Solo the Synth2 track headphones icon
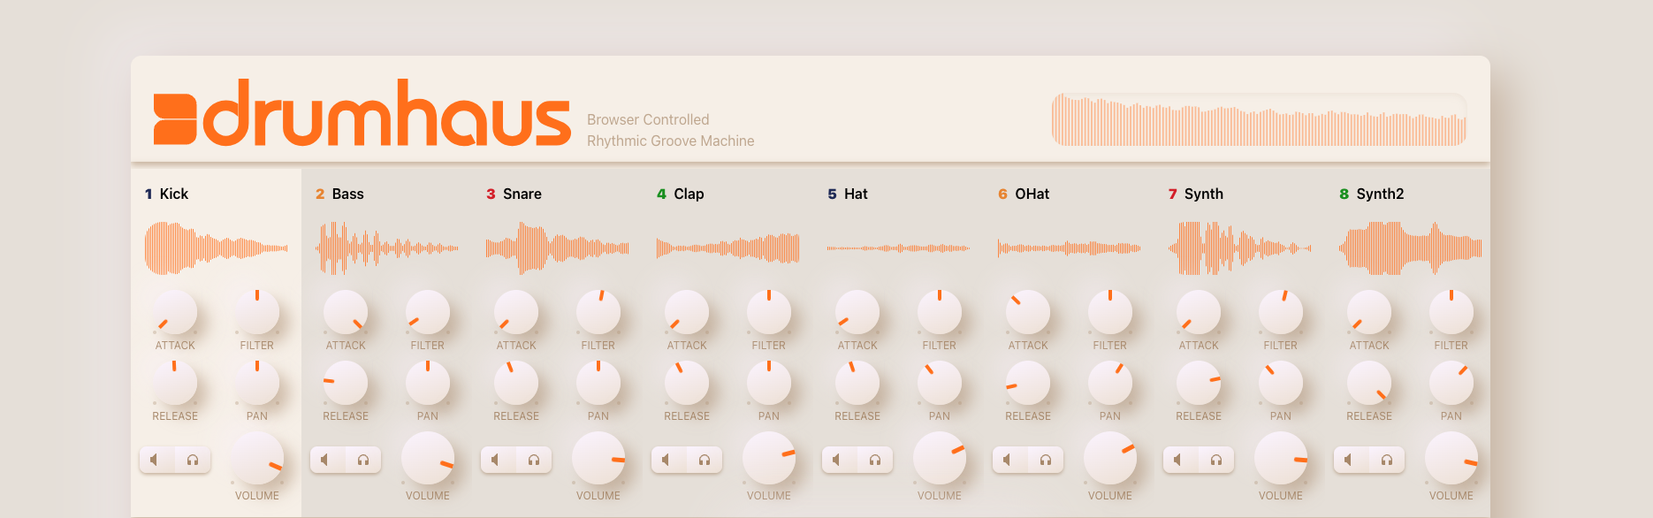The image size is (1653, 518). [1387, 460]
